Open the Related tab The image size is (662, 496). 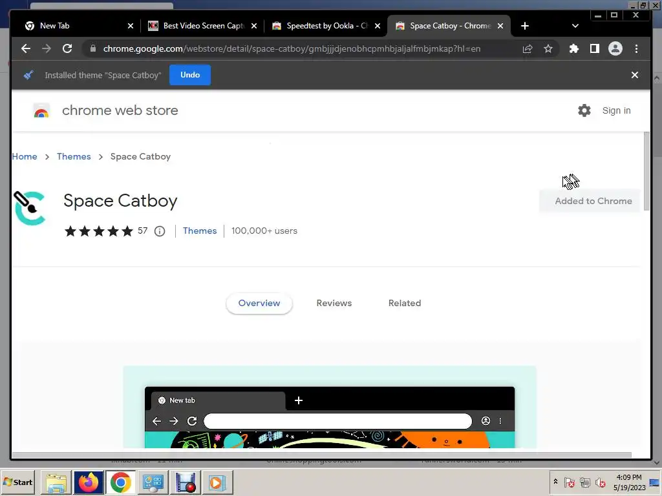pos(405,304)
